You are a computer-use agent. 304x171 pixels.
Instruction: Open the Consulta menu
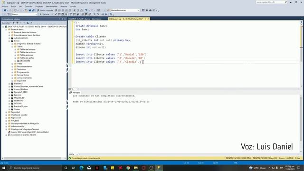click(28, 6)
